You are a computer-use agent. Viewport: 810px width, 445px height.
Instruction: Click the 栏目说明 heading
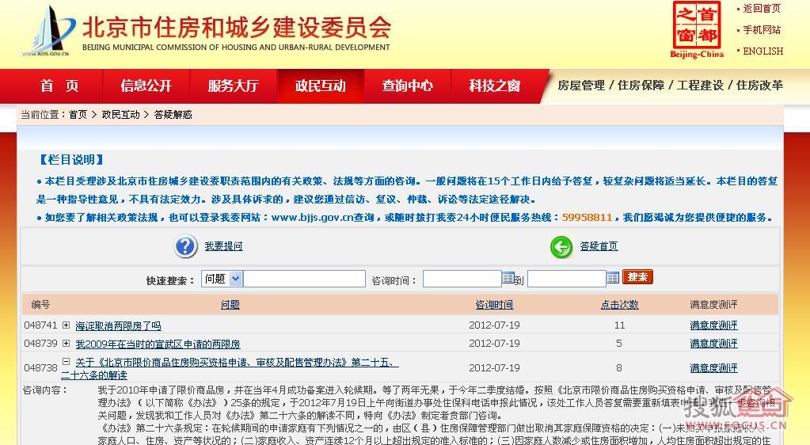[x=72, y=160]
